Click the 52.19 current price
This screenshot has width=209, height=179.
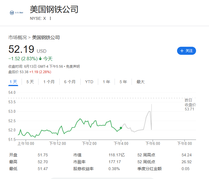click(x=21, y=49)
